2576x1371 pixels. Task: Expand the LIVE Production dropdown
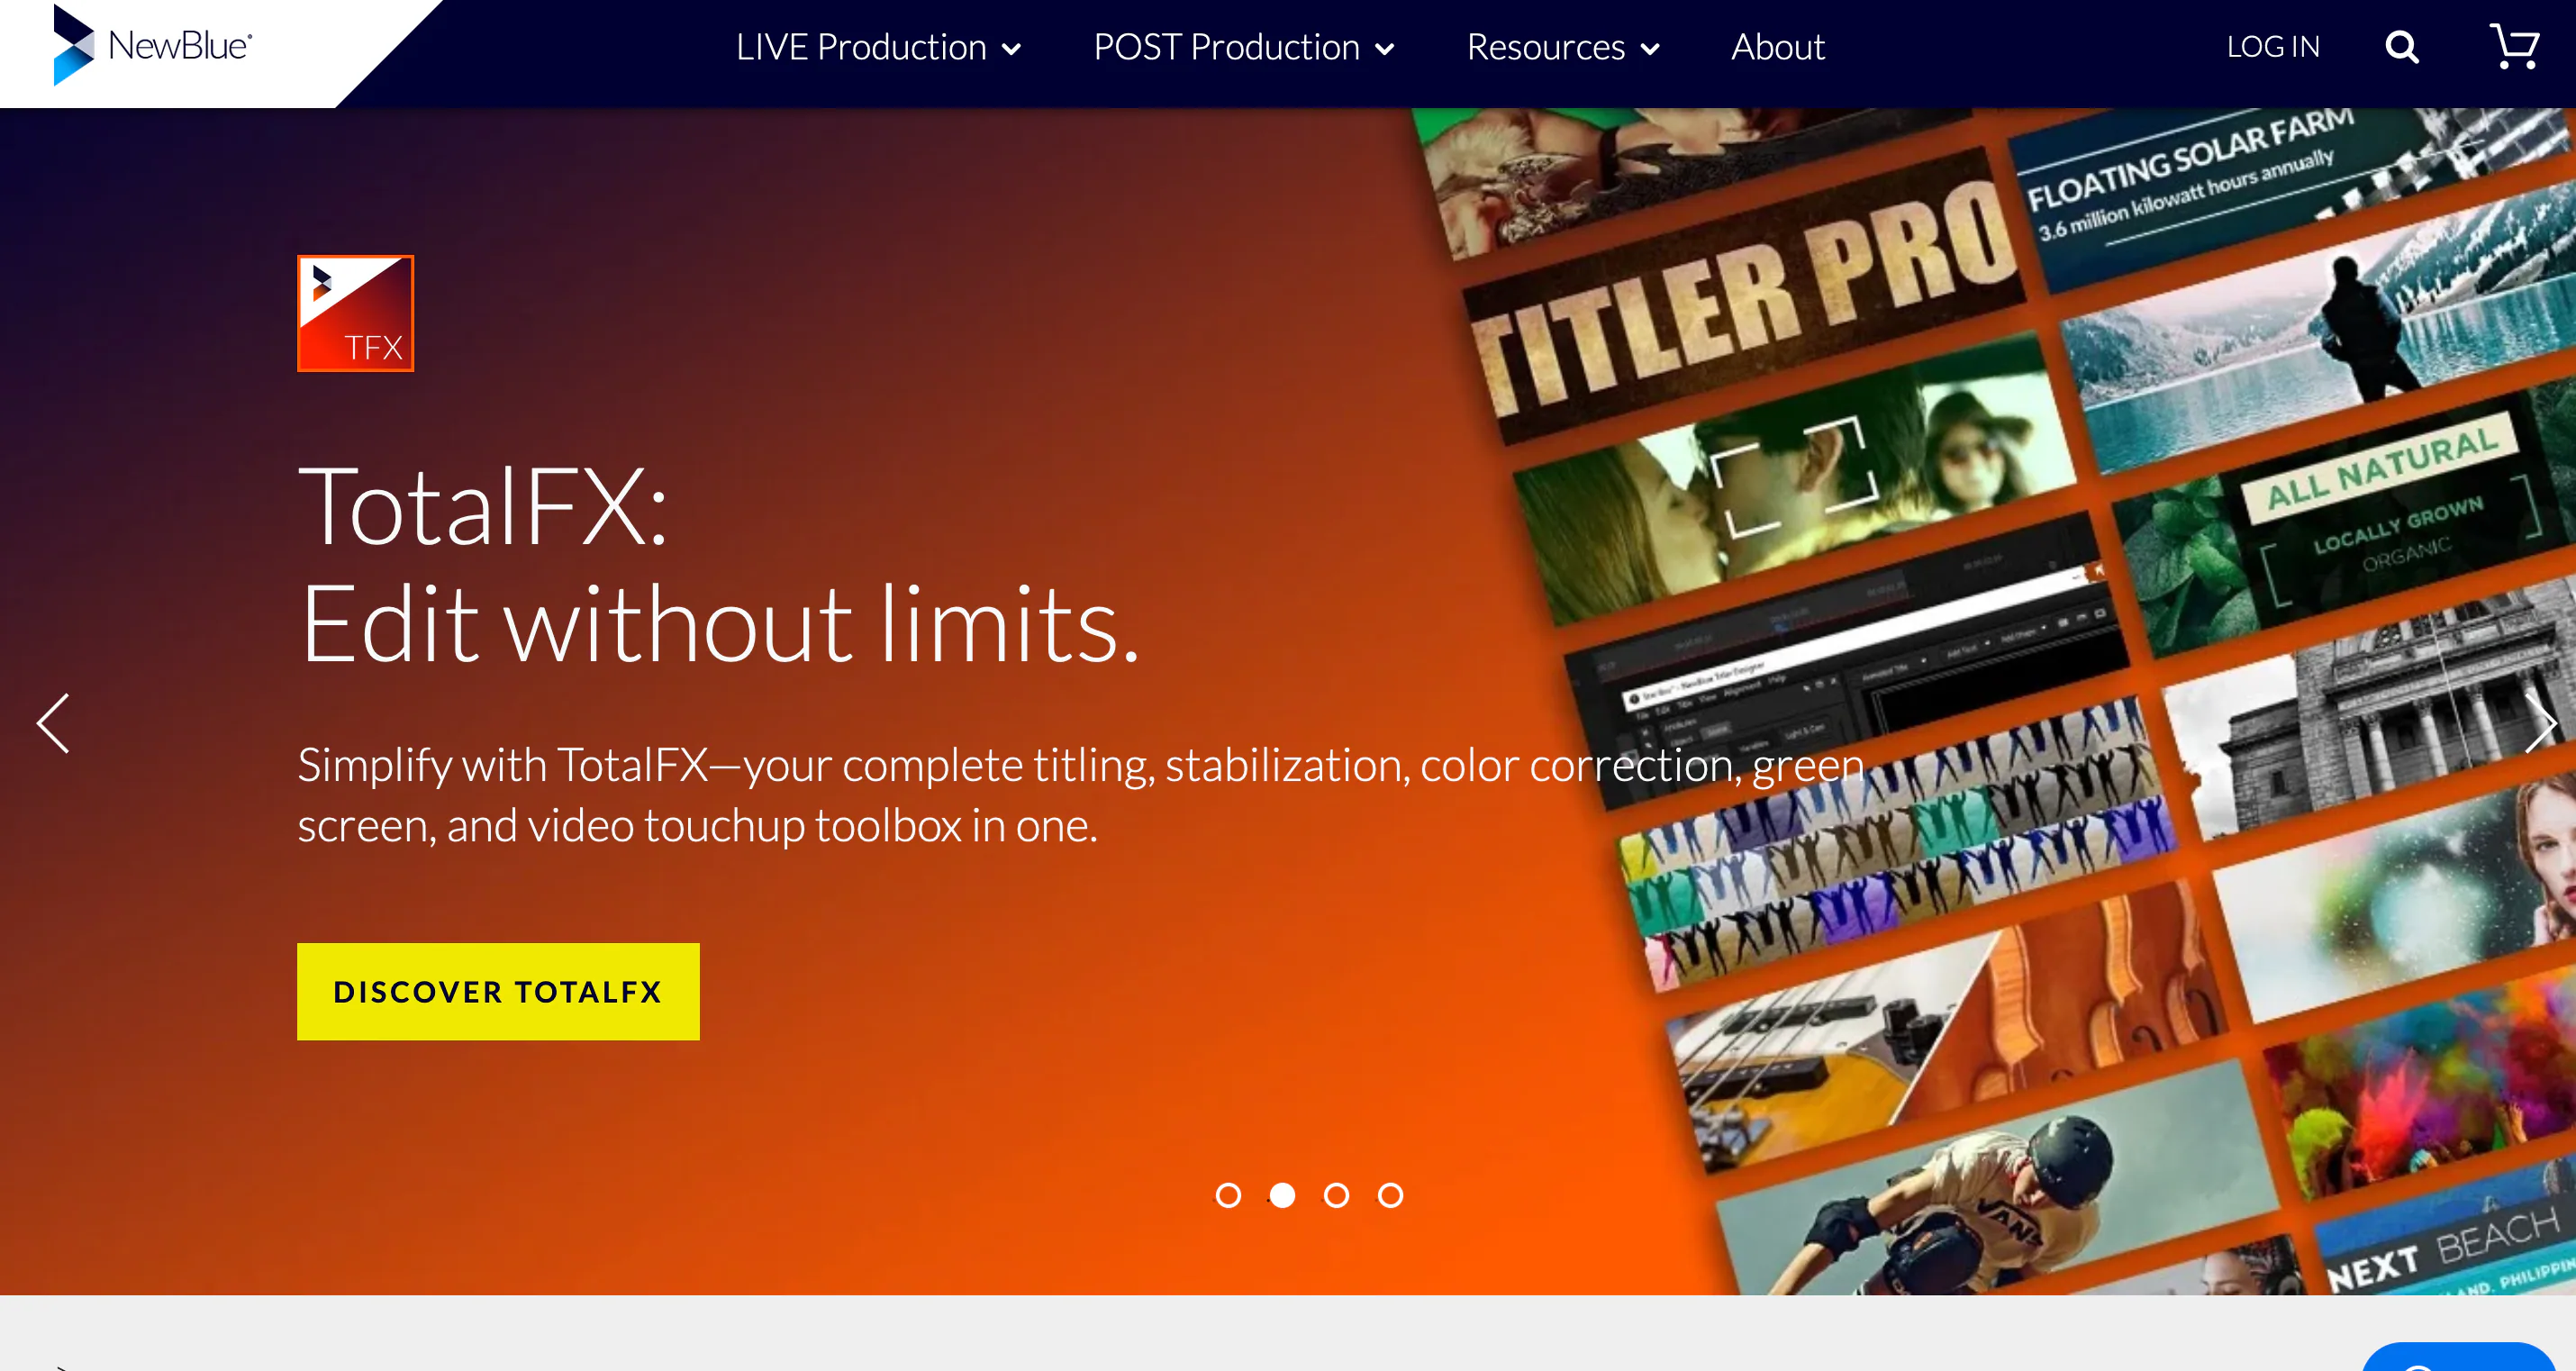[x=878, y=47]
